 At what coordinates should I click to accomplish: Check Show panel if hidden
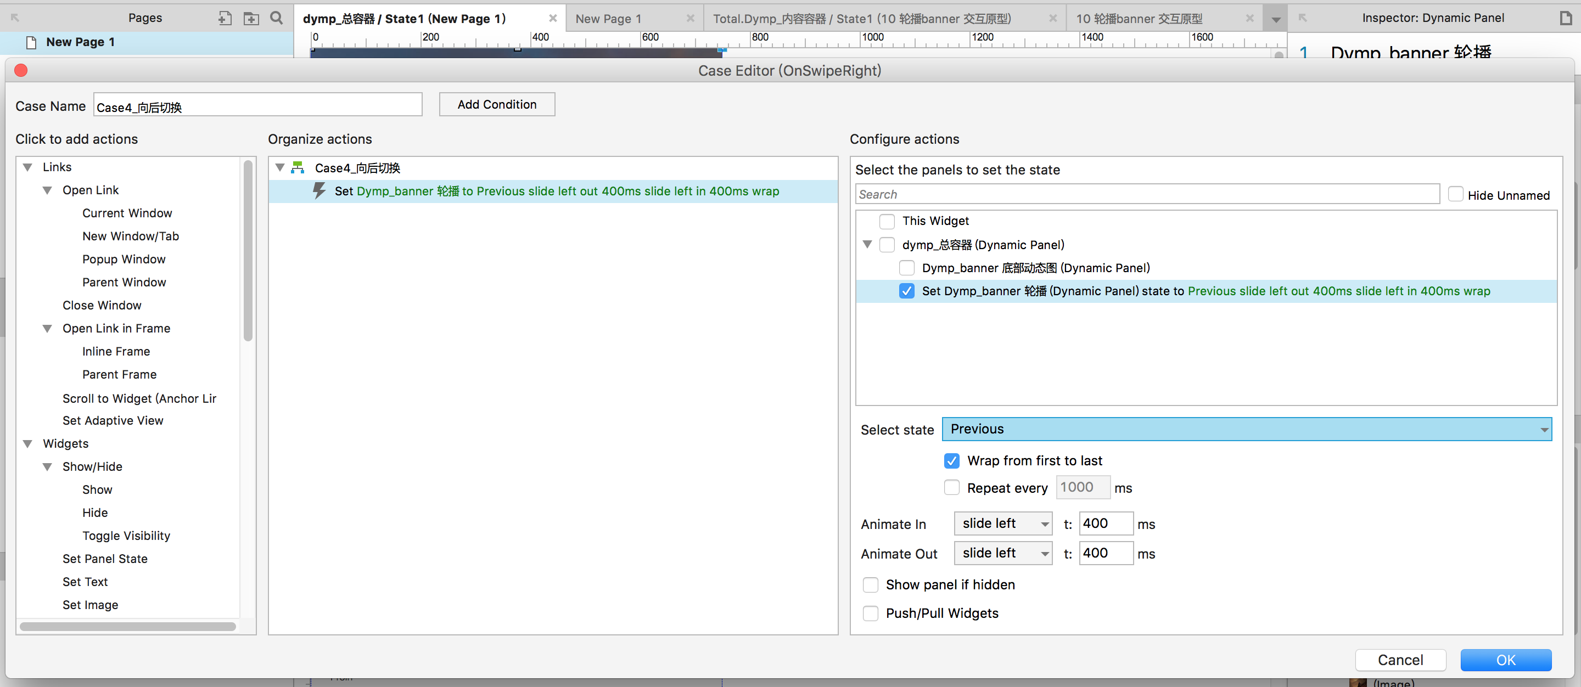pyautogui.click(x=870, y=584)
